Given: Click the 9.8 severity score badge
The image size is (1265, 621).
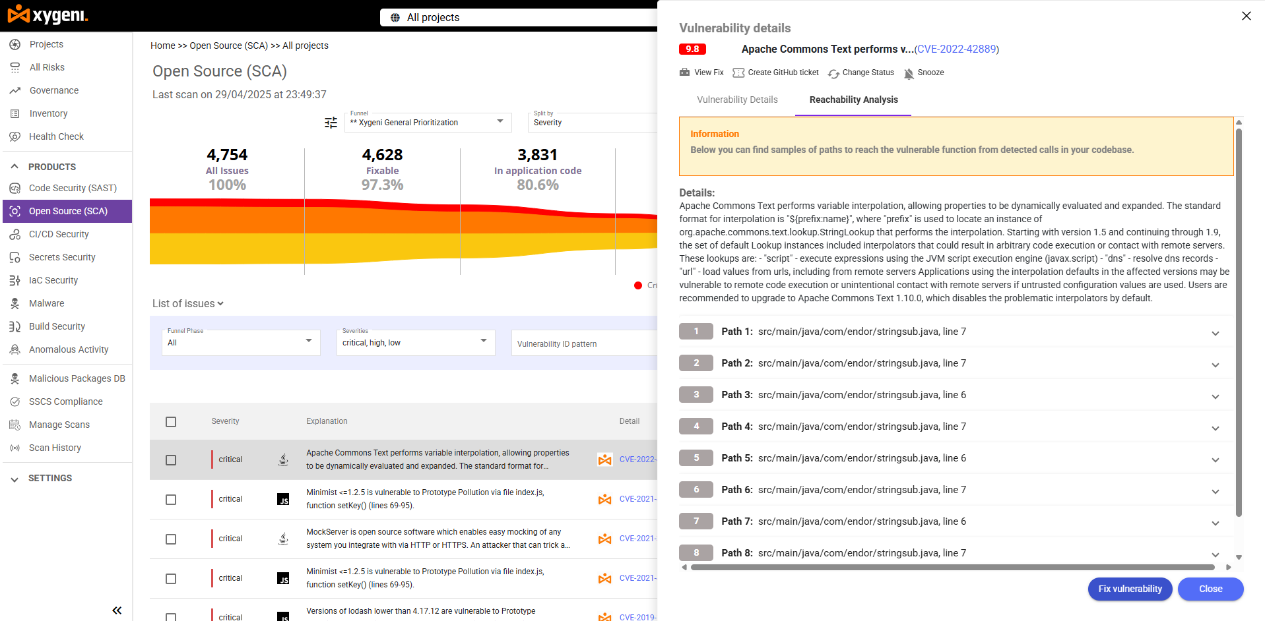Looking at the screenshot, I should 692,49.
